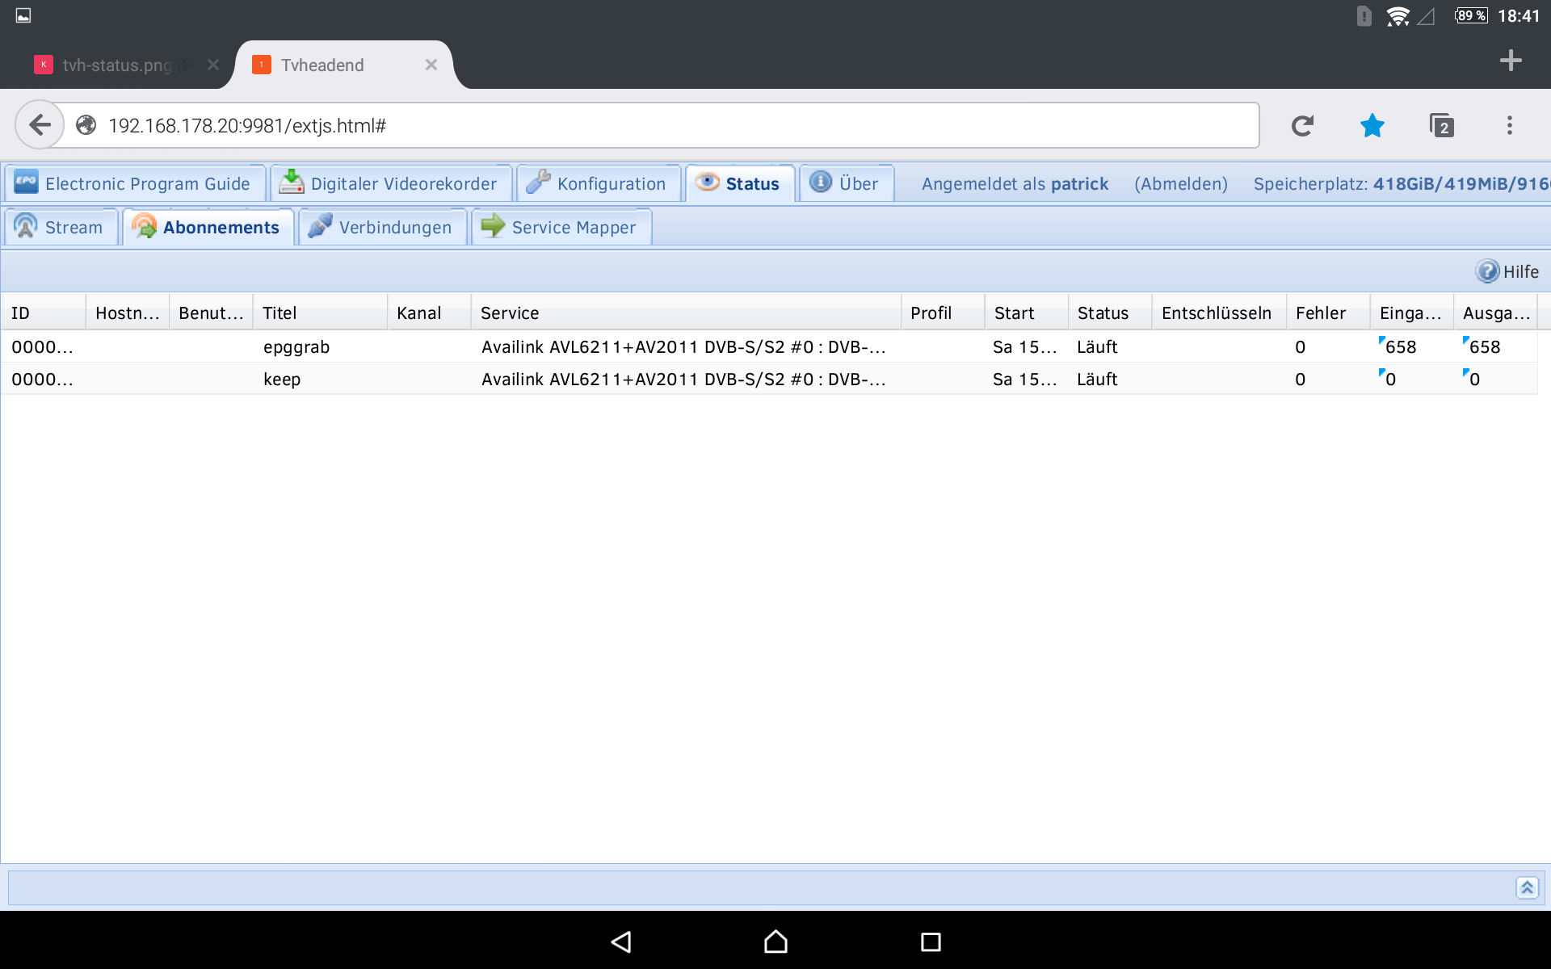The width and height of the screenshot is (1551, 969).
Task: Tap the Android home button
Action: click(x=775, y=942)
